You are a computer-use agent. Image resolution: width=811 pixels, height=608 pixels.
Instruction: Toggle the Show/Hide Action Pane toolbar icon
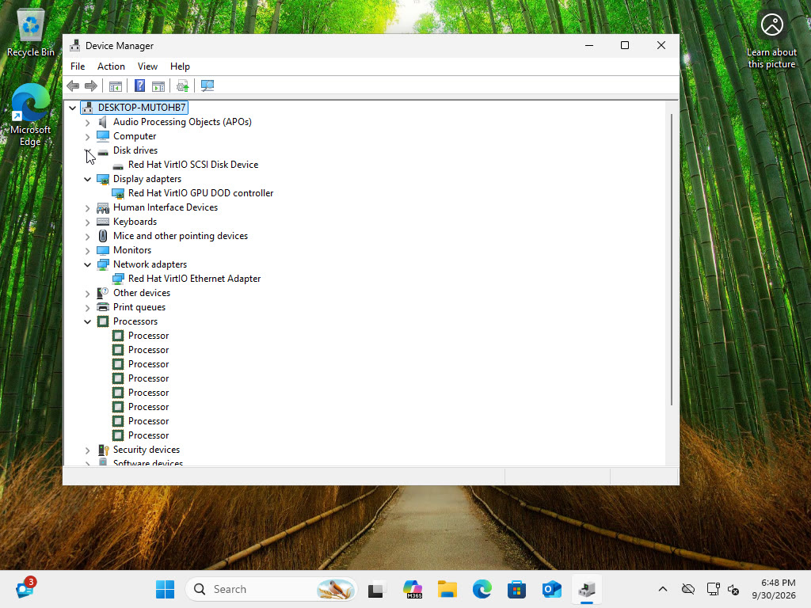pyautogui.click(x=158, y=85)
